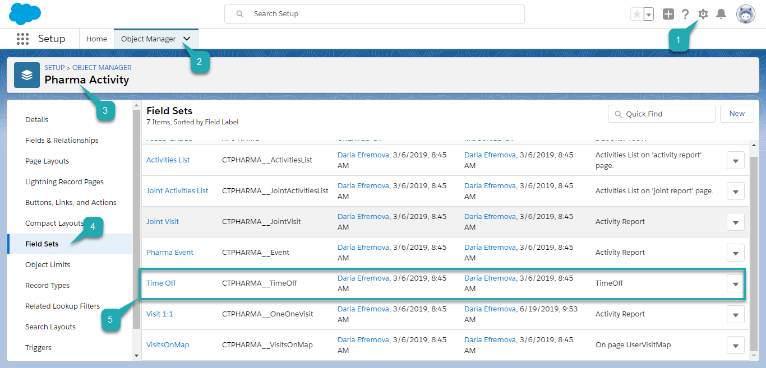766x368 pixels.
Task: Click the Favorites star icon
Action: [636, 14]
